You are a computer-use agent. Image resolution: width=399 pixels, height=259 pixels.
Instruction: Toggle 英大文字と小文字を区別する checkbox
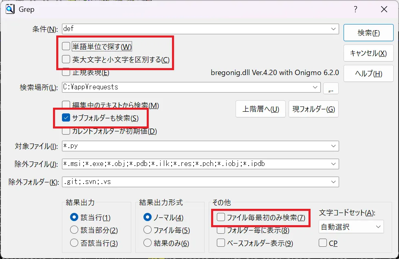coord(66,60)
